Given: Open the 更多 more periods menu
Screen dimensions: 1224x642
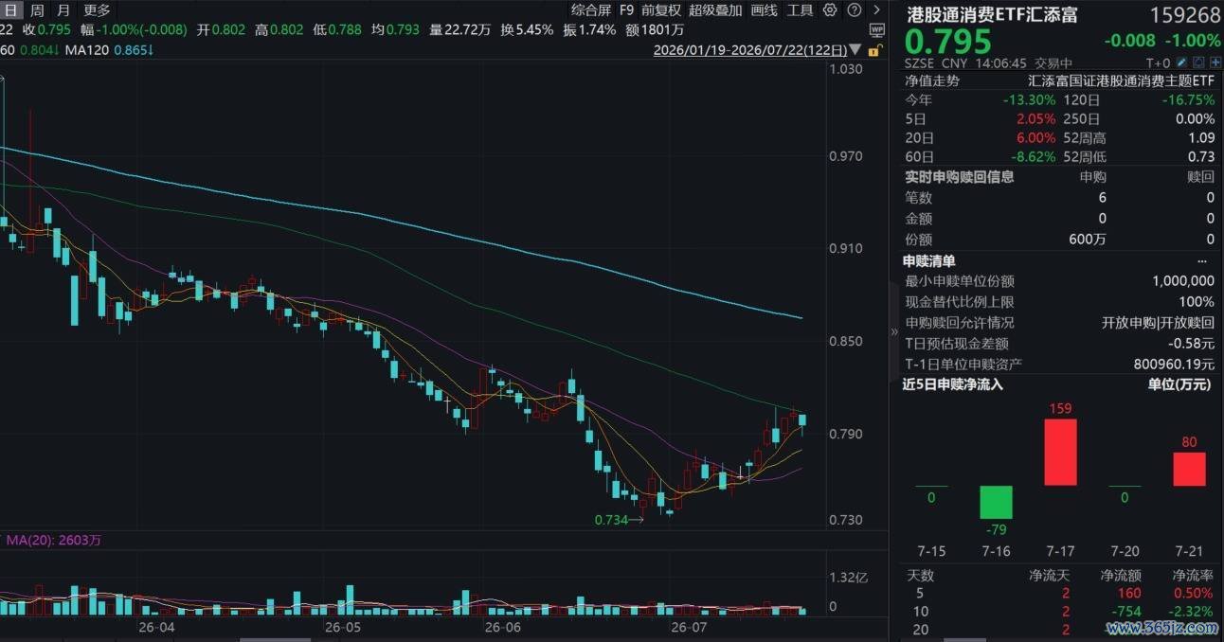Looking at the screenshot, I should click(x=97, y=10).
